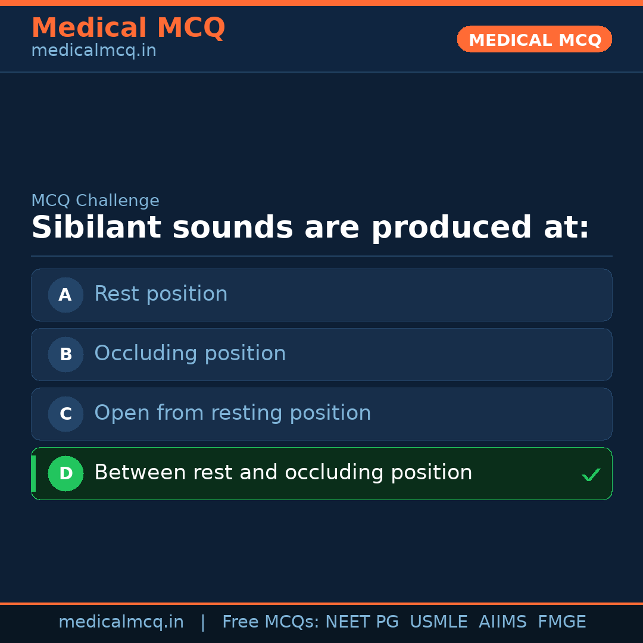The height and width of the screenshot is (643, 643).
Task: Click the Medical MCQ orange title
Action: coord(128,27)
